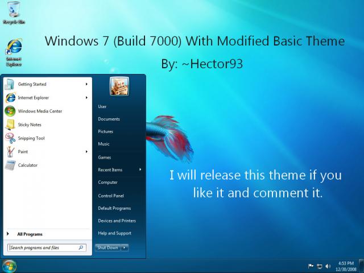Image resolution: width=364 pixels, height=273 pixels.
Task: Open Default Programs
Action: click(x=114, y=208)
